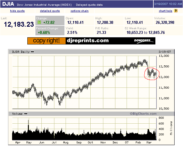Image resolution: width=183 pixels, height=146 pixels.
Task: Click the Dow Jones logo in banner
Action: 144,41
